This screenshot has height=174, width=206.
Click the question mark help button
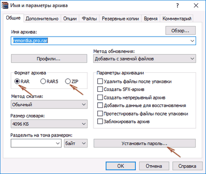[x=178, y=6]
